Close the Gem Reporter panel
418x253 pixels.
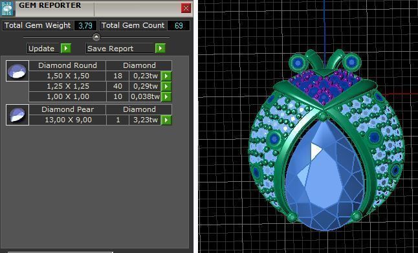186,8
